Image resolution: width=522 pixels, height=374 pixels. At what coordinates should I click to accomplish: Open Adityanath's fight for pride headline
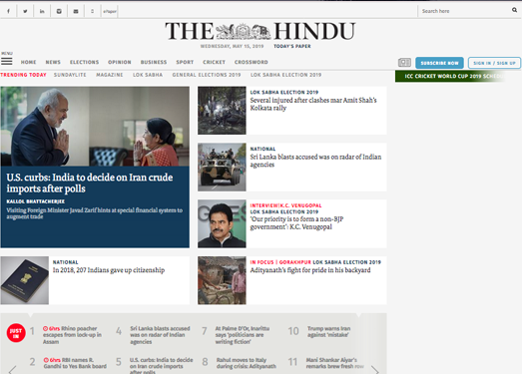point(310,270)
